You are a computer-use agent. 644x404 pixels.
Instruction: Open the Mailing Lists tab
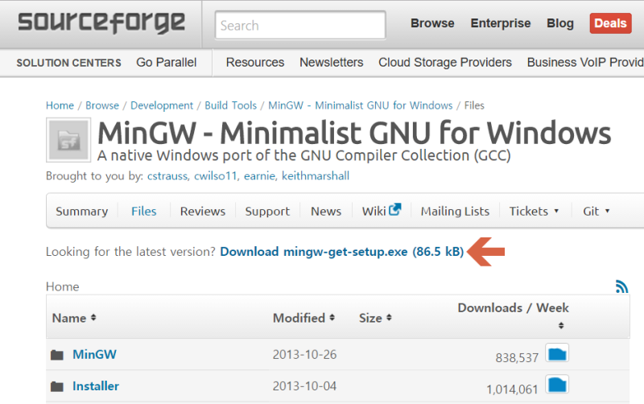[x=455, y=212]
